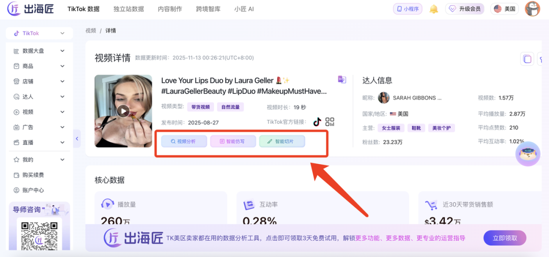Open the TikTok official link icon
The width and height of the screenshot is (549, 257).
tap(317, 122)
